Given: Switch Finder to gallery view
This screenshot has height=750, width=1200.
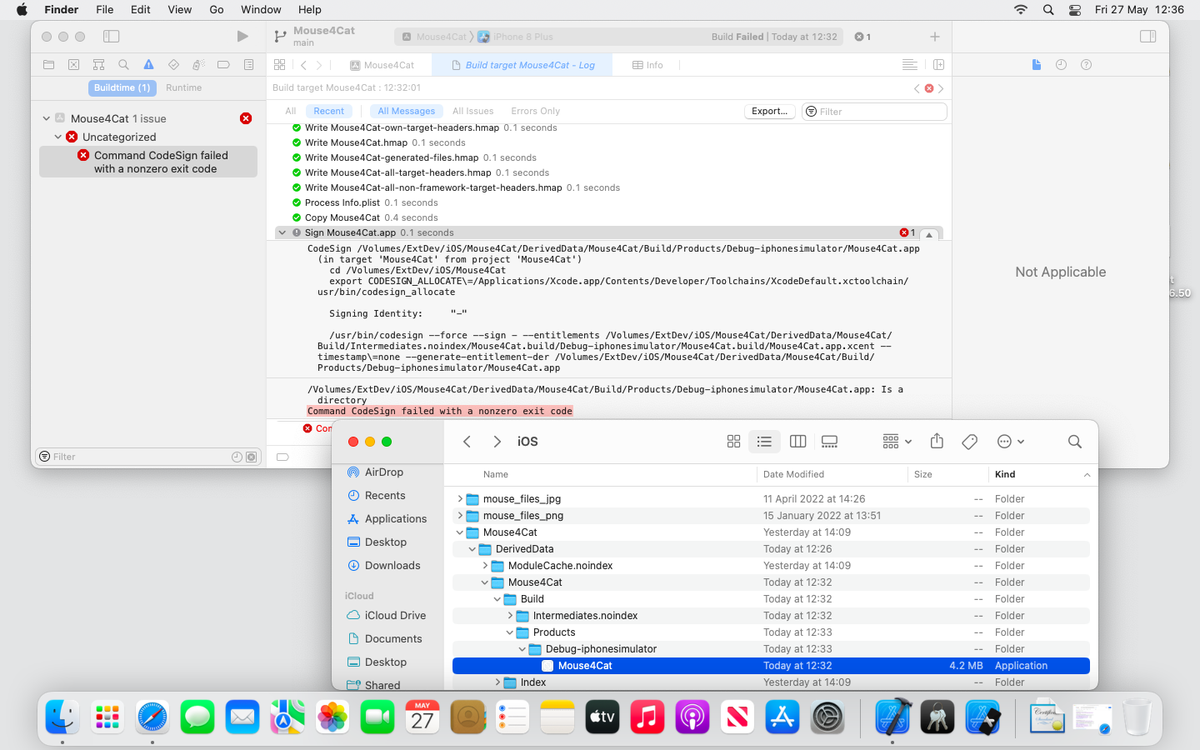Looking at the screenshot, I should tap(829, 442).
